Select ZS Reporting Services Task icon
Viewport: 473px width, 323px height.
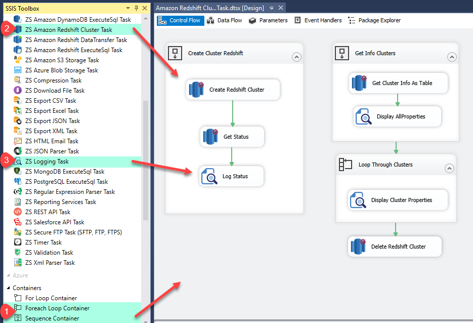click(18, 201)
